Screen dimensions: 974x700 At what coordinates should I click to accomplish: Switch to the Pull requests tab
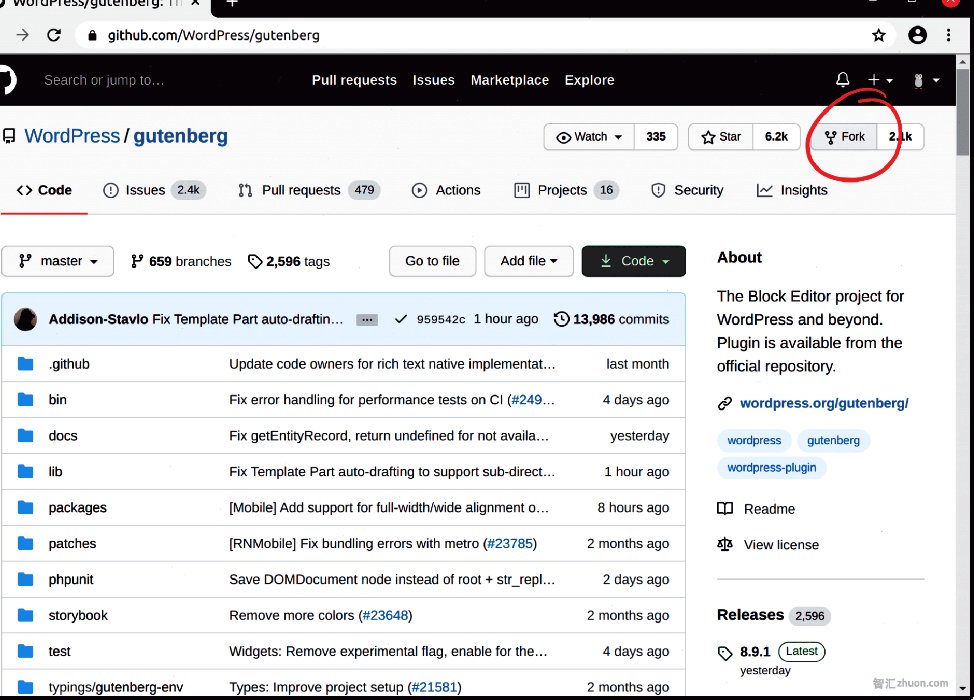pos(309,190)
